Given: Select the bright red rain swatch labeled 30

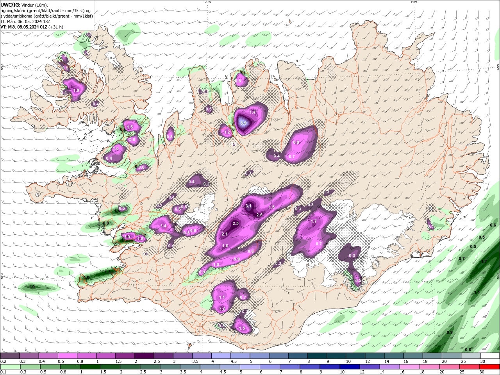Looking at the screenshot, I should pos(489,367).
